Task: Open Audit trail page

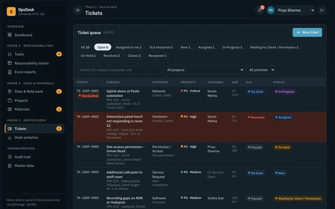Action: (x=35, y=157)
